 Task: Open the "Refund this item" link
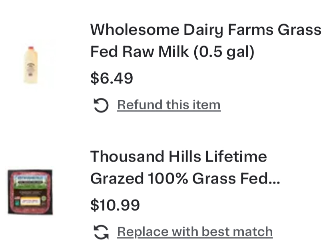coord(168,105)
